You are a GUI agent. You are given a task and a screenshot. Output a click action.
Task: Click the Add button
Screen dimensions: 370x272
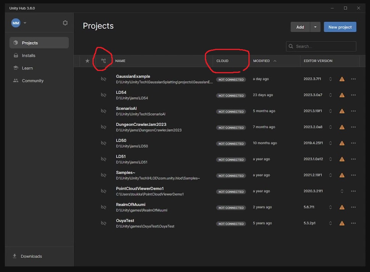point(300,27)
